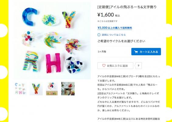
Task: Click the main product image of the brooches
Action: coord(52,41)
